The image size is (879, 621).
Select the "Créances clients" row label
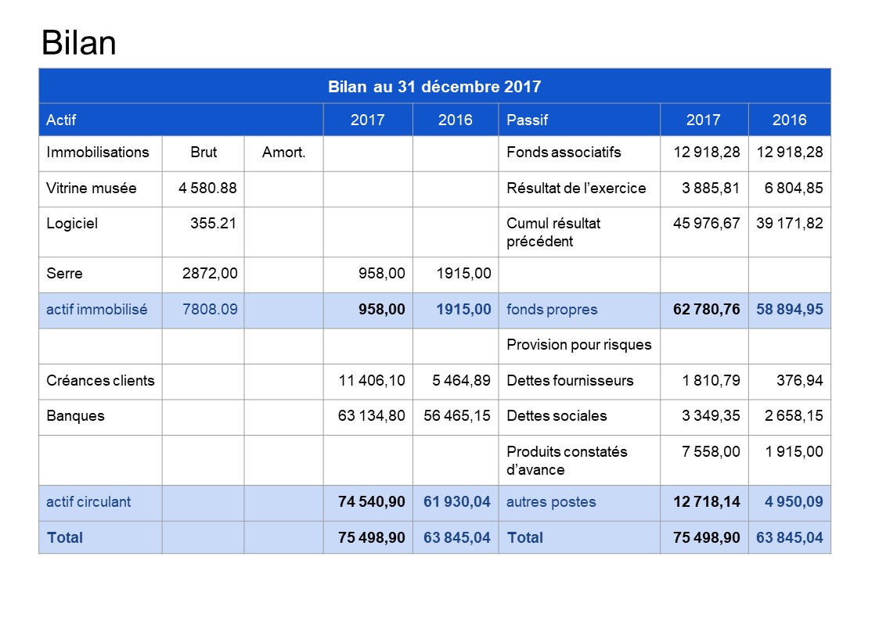tap(100, 381)
